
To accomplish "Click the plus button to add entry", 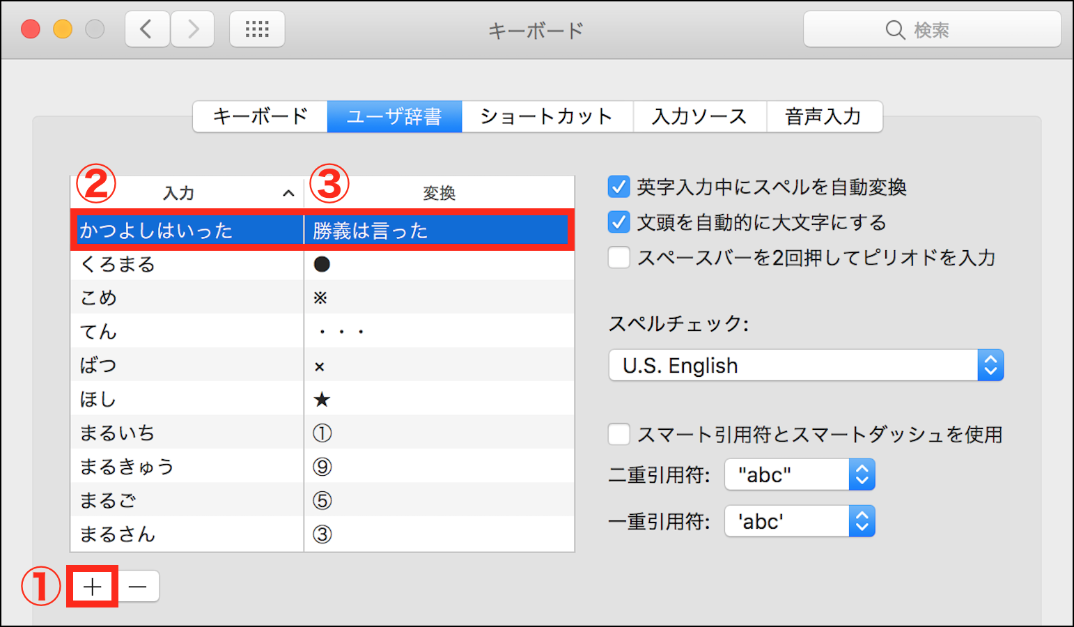I will pos(92,587).
